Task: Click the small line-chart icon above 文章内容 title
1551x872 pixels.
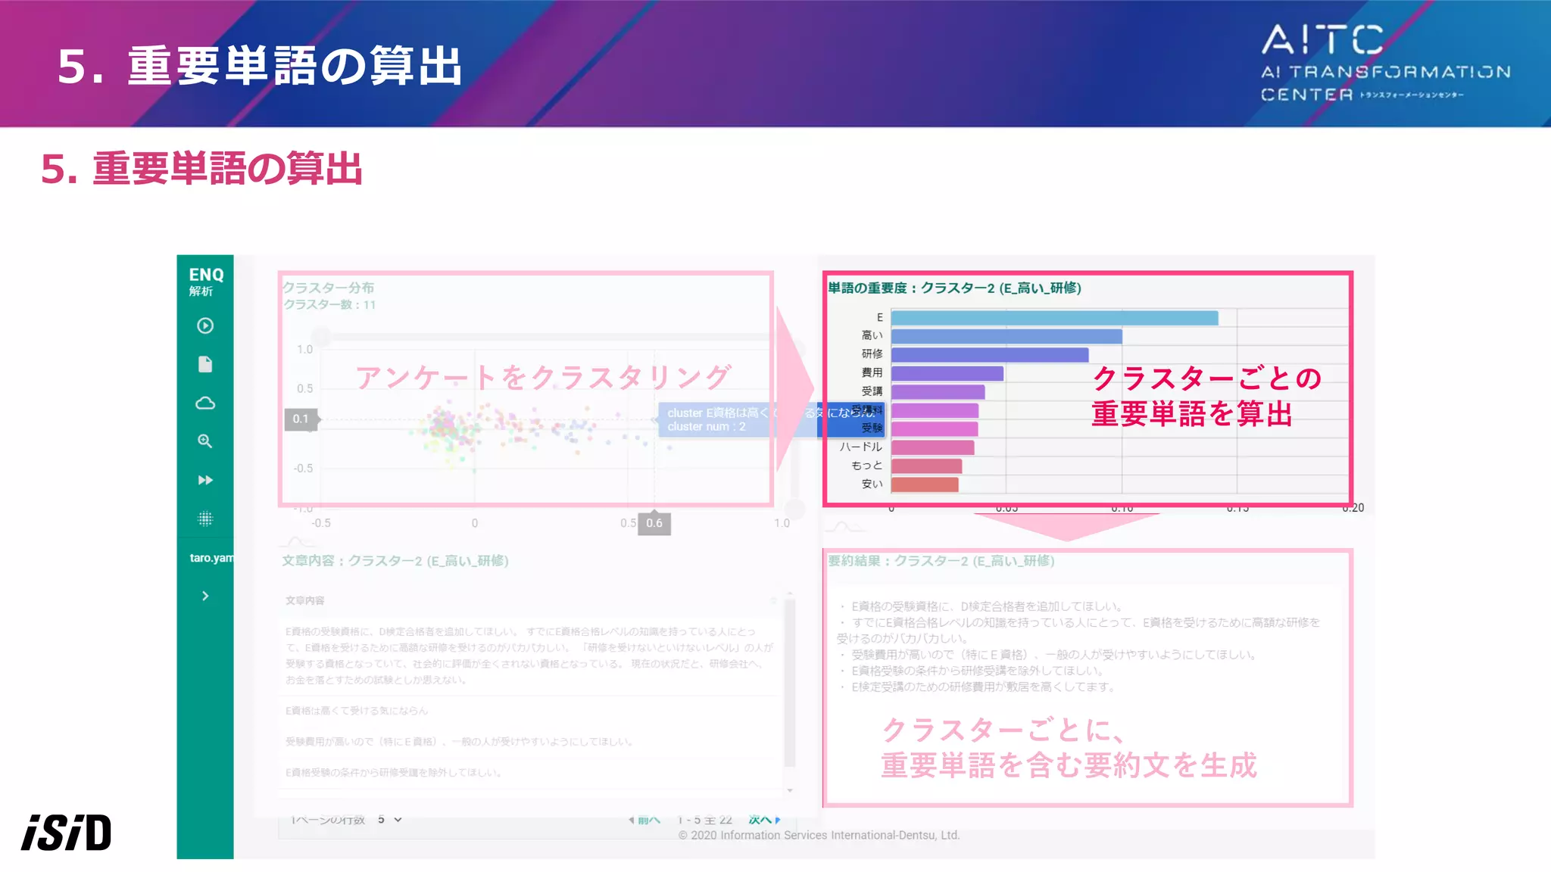Action: (297, 542)
